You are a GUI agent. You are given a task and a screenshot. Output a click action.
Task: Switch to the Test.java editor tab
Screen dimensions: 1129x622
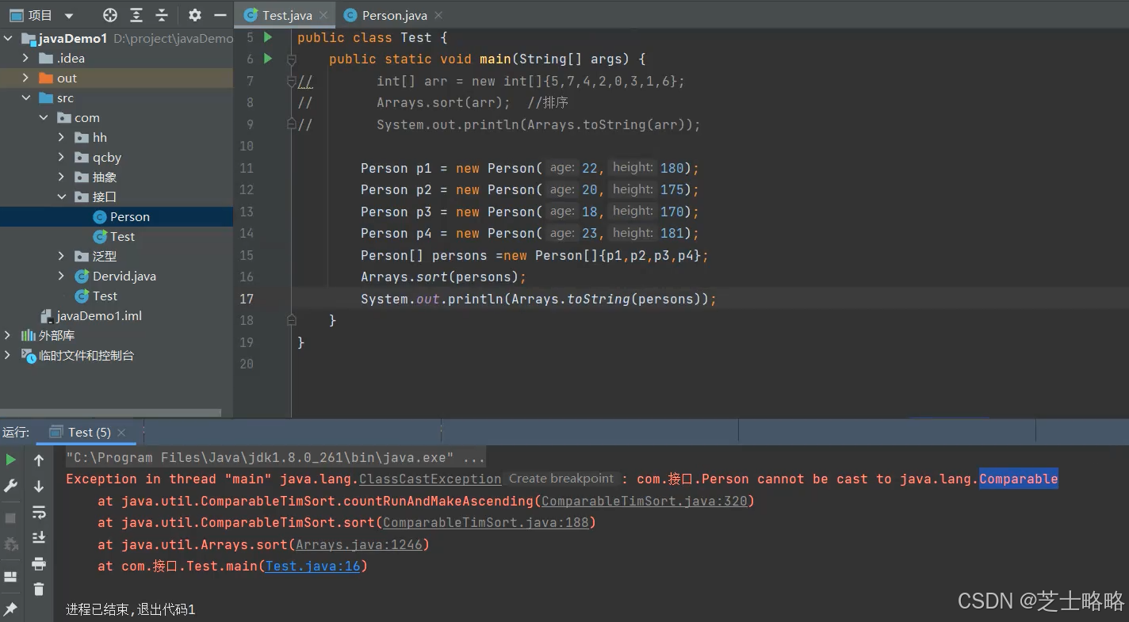[x=286, y=15]
